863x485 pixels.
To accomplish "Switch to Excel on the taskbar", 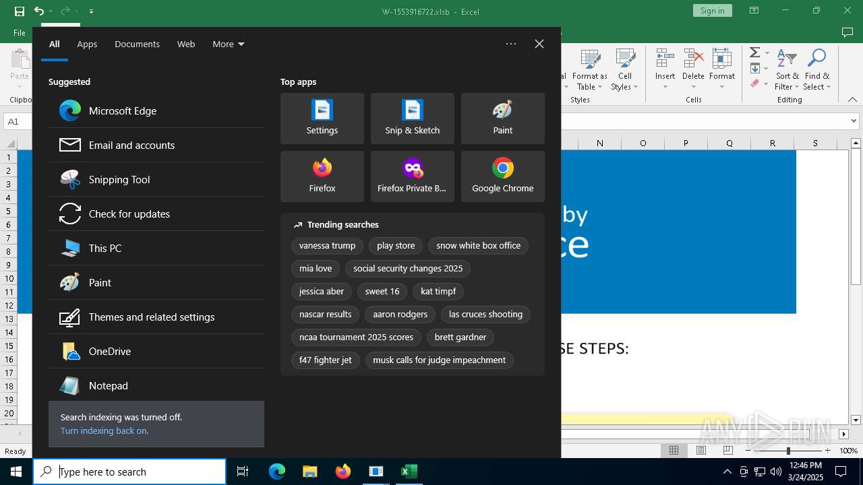I will pos(409,472).
